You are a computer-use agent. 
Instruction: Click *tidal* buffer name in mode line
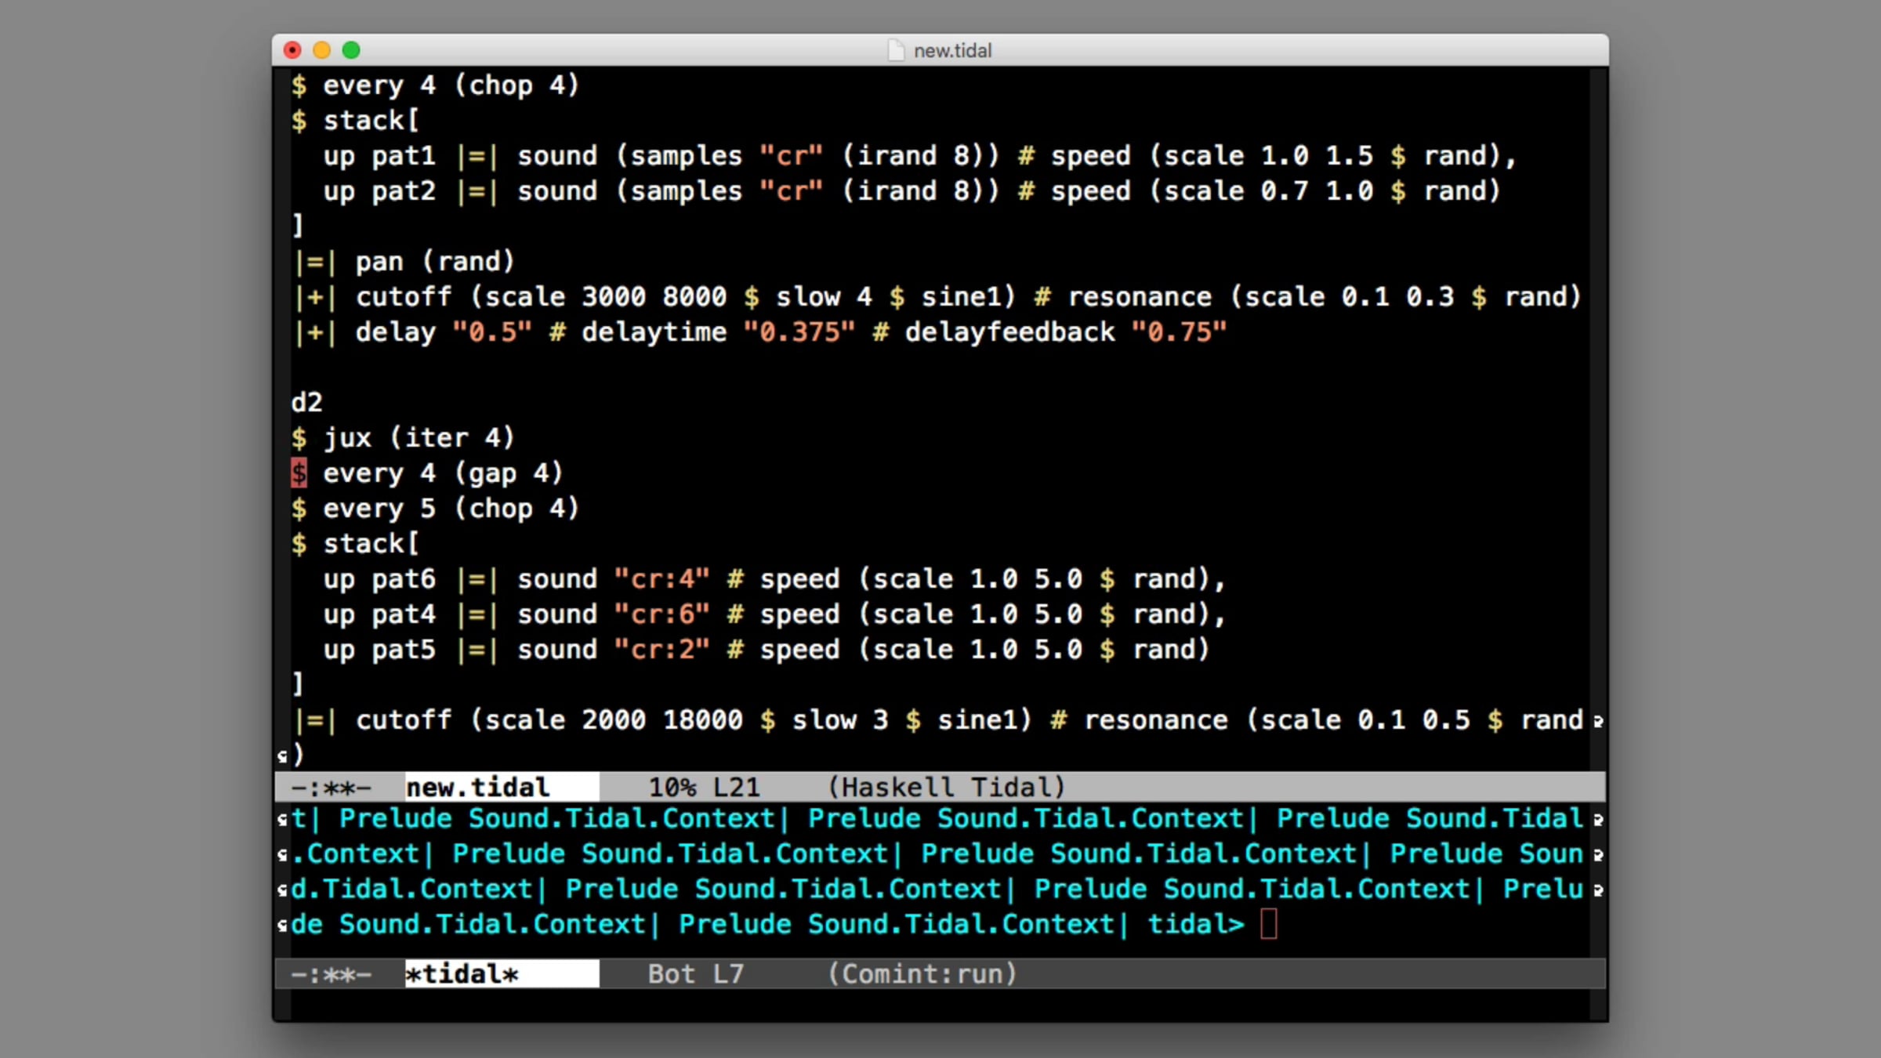462,974
